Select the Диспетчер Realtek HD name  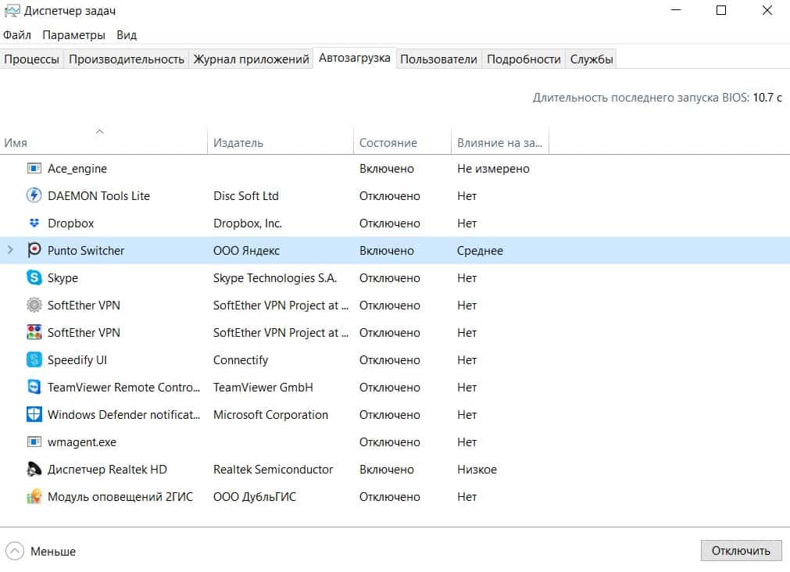(x=107, y=469)
